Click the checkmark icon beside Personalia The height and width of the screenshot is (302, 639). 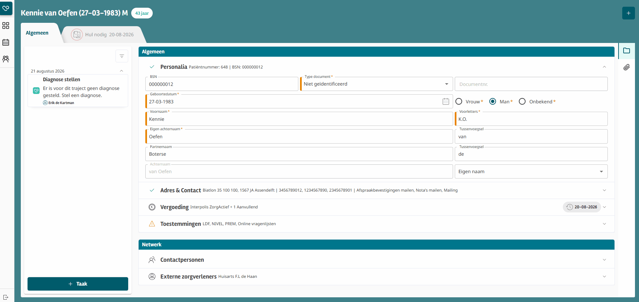[x=152, y=67]
